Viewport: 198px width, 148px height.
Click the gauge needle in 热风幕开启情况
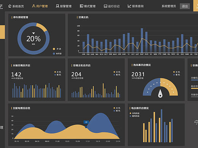(160, 94)
